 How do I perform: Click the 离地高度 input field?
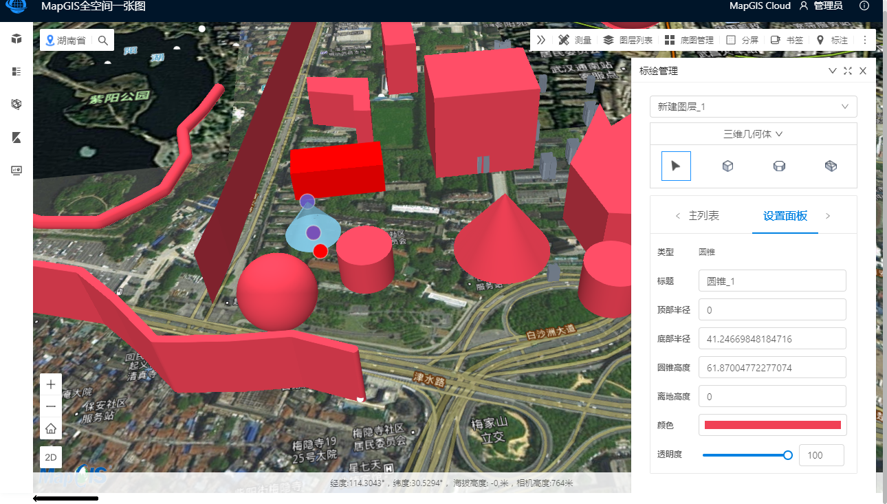pos(772,396)
